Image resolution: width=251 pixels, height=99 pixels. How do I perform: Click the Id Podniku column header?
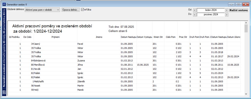[x=14, y=37]
